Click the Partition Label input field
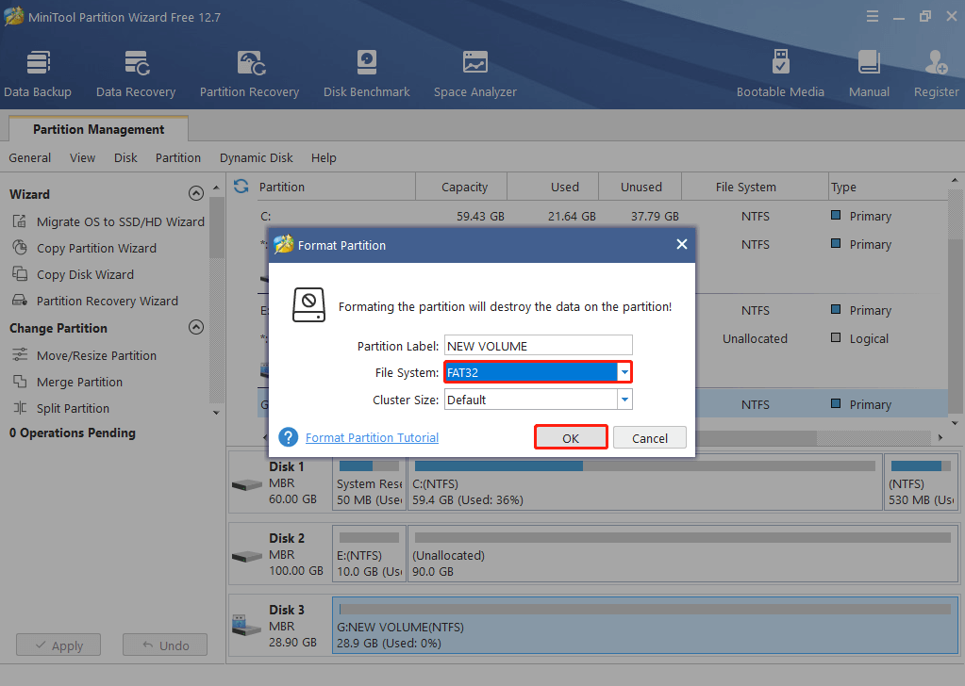 pos(538,345)
